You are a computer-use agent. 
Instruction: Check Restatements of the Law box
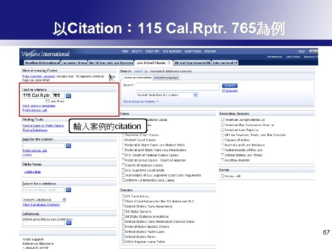click(x=222, y=150)
